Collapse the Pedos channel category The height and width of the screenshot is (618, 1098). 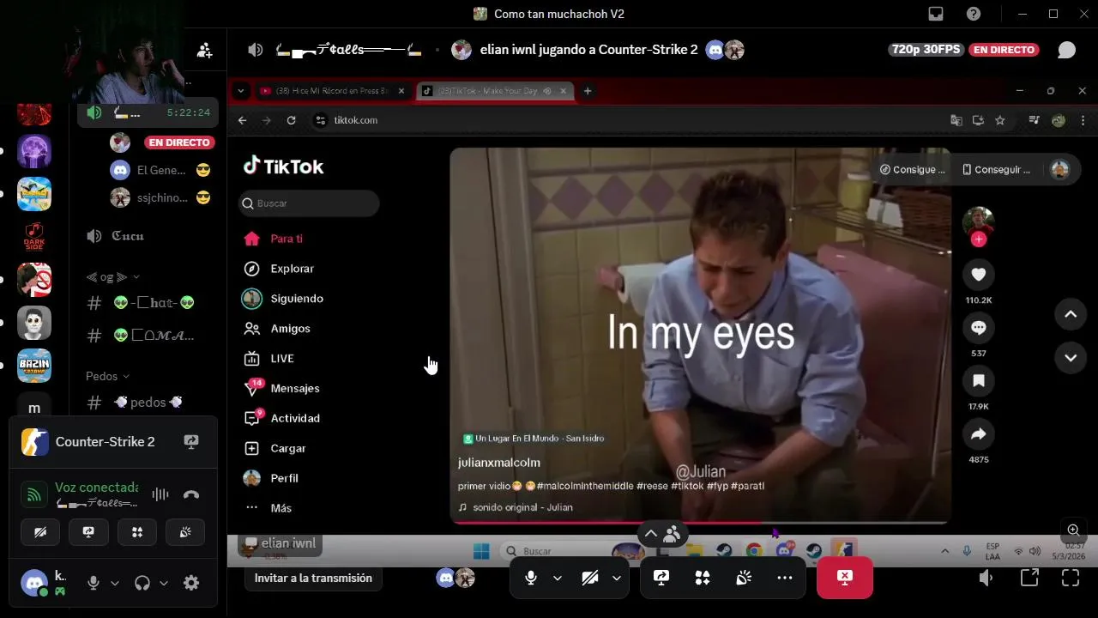[x=108, y=376]
